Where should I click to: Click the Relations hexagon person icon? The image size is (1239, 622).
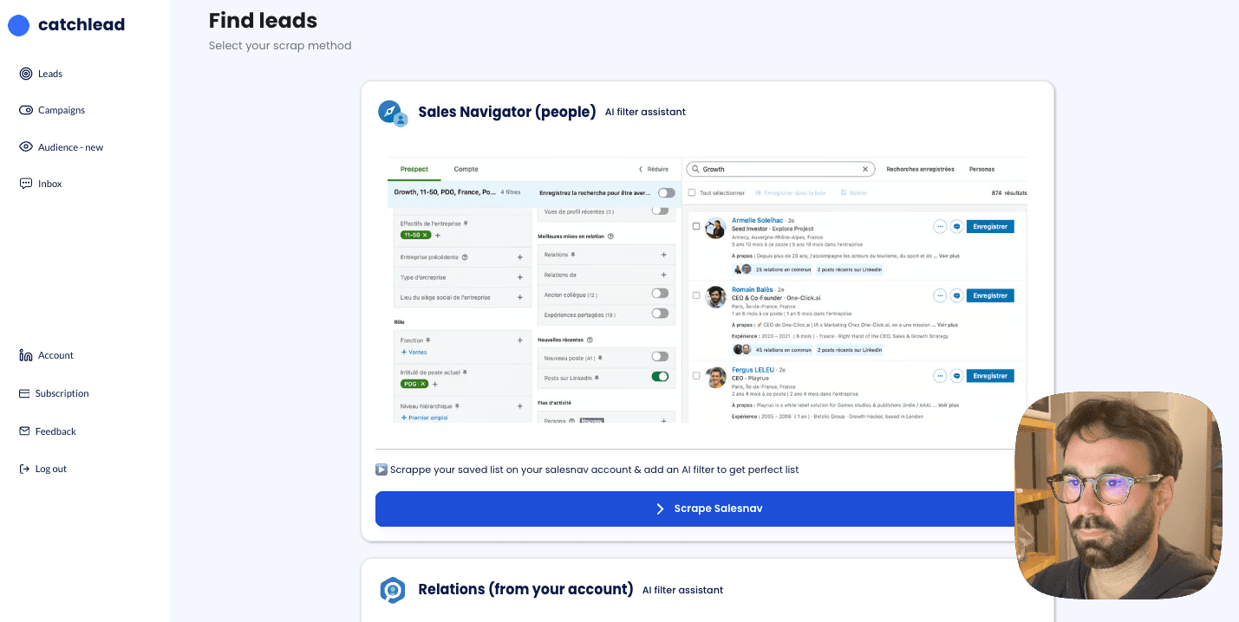click(x=393, y=590)
